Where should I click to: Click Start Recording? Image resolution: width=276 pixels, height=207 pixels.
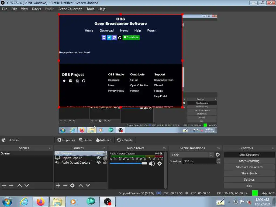pos(249,161)
